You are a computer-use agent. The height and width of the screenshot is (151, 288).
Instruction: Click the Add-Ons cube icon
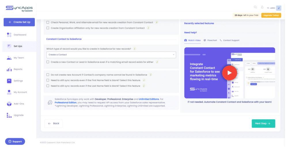(x=9, y=104)
